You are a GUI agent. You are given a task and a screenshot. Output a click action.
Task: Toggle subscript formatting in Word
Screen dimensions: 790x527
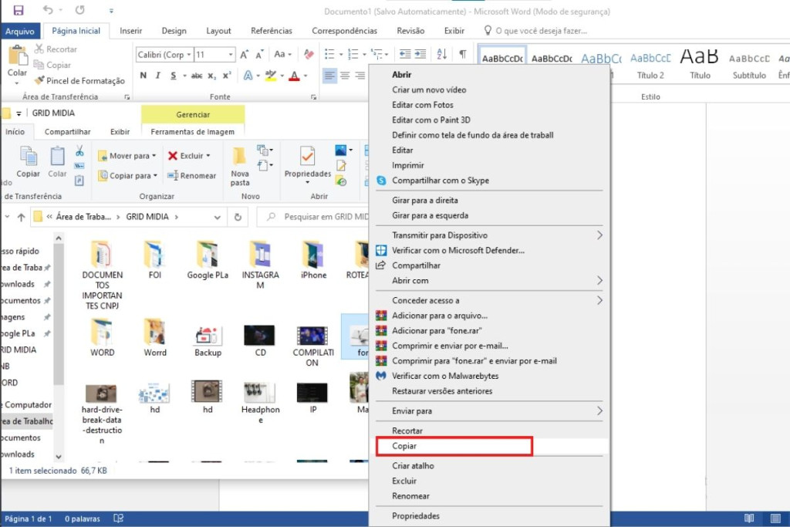(x=211, y=76)
